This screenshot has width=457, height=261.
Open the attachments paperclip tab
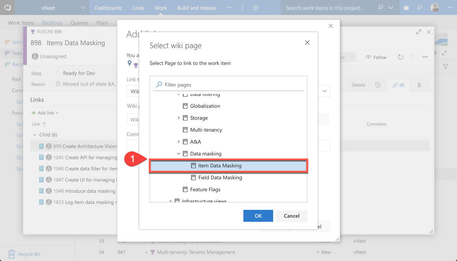(419, 85)
